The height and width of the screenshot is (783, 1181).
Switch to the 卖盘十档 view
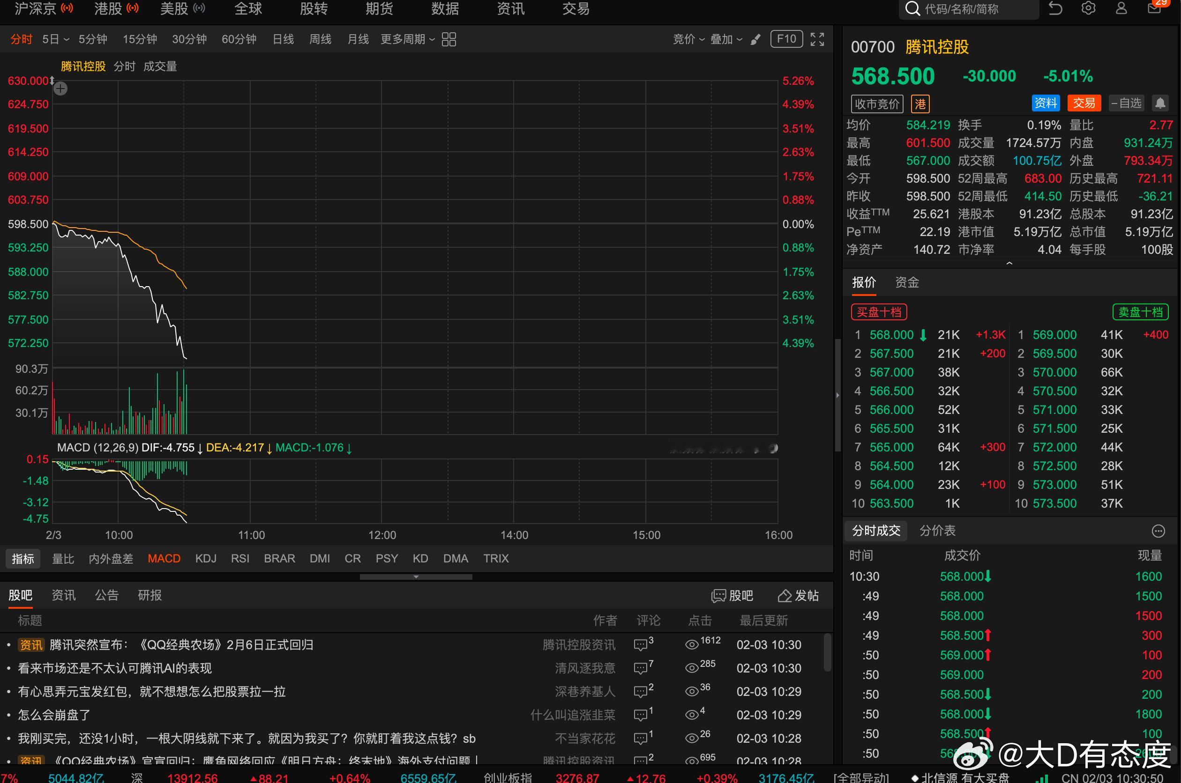click(1140, 312)
